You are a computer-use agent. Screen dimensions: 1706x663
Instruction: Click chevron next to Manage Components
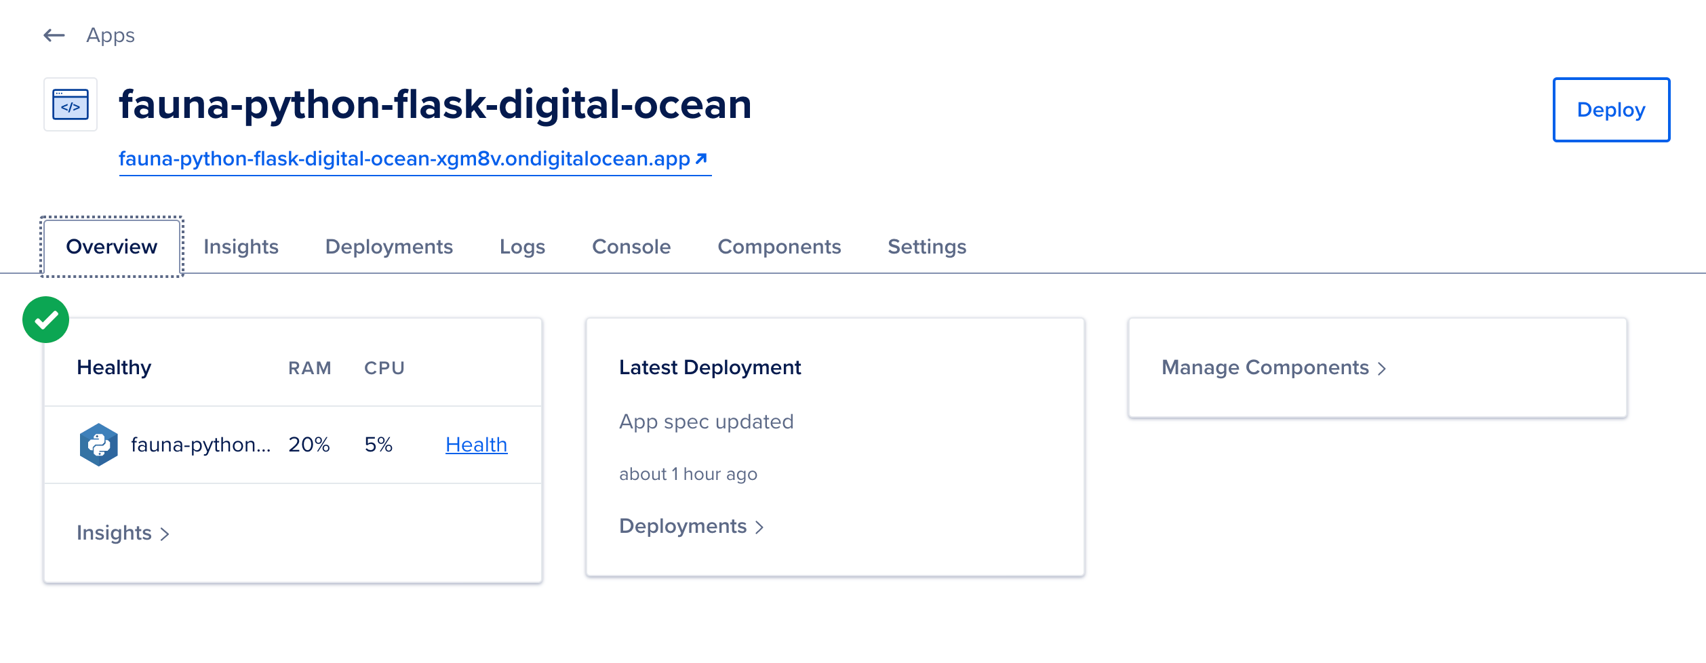tap(1381, 368)
